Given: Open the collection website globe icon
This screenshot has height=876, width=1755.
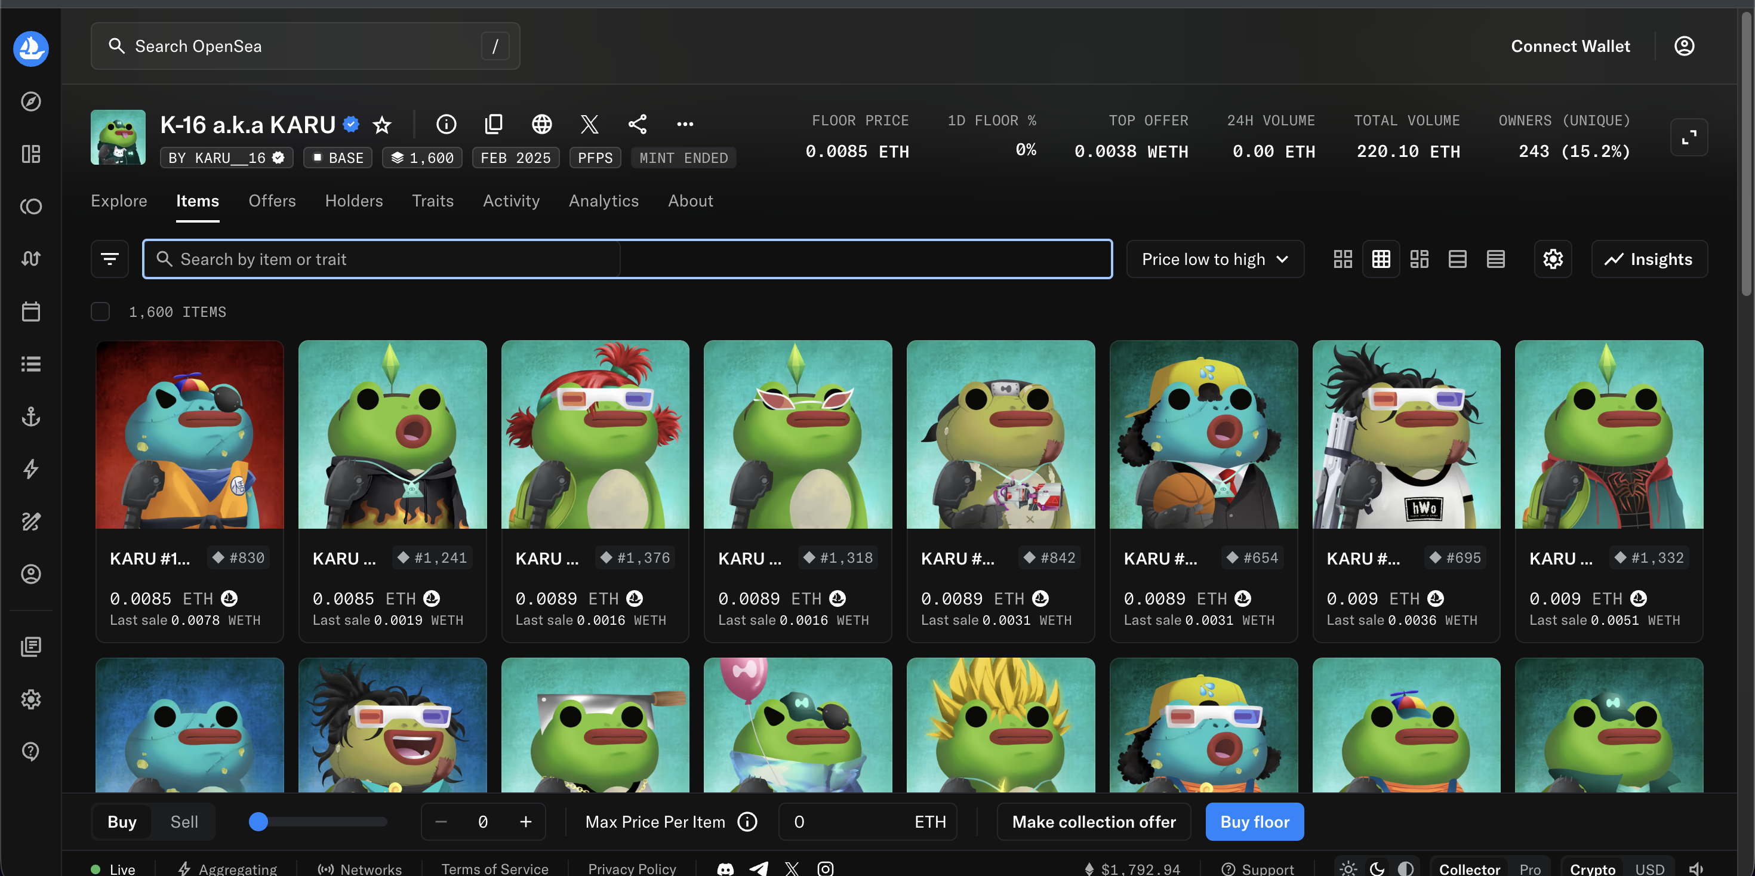Looking at the screenshot, I should pos(541,124).
